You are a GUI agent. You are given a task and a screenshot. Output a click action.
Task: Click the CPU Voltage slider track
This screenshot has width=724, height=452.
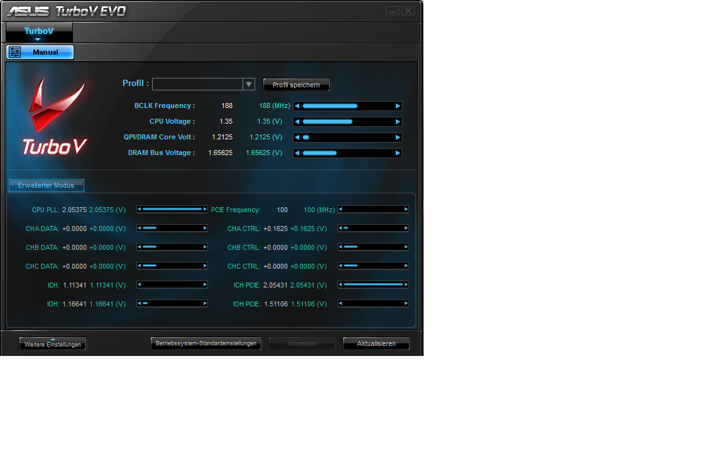(x=348, y=122)
